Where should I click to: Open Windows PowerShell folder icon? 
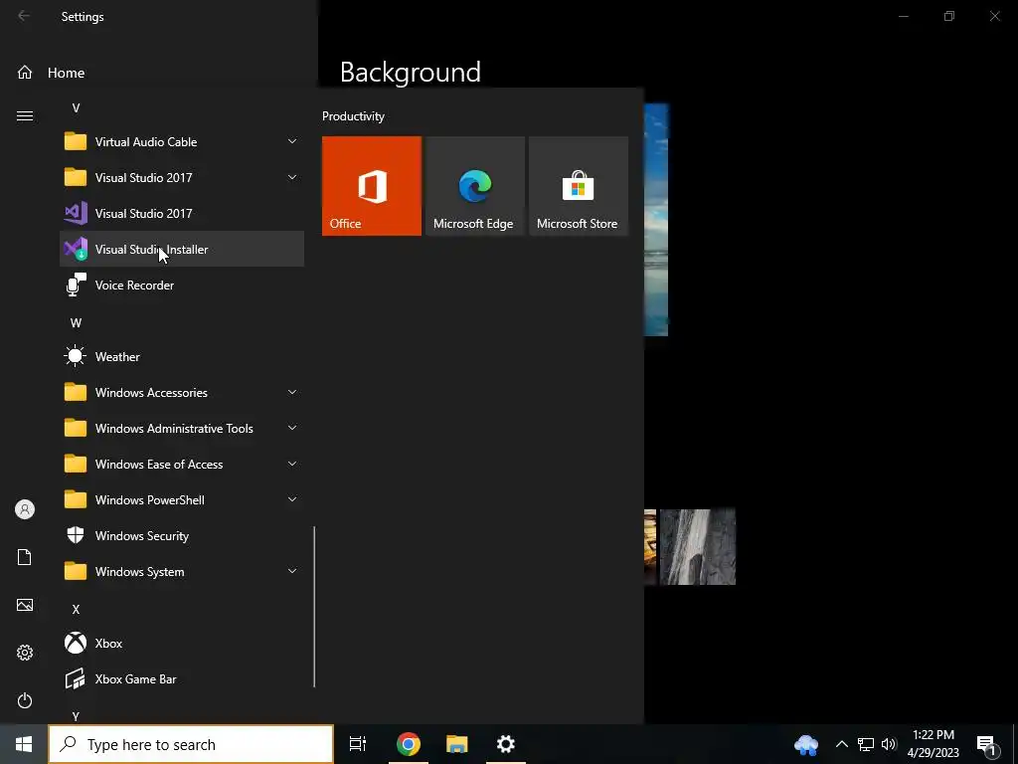click(x=76, y=499)
